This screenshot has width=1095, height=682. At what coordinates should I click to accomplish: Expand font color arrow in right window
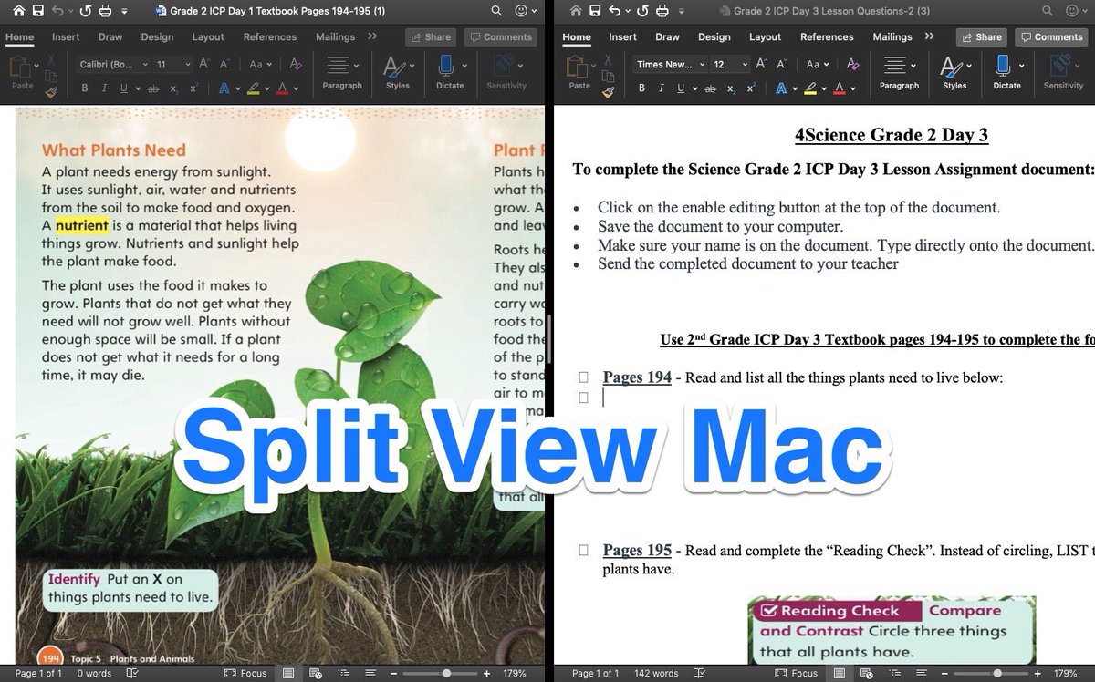pyautogui.click(x=852, y=88)
